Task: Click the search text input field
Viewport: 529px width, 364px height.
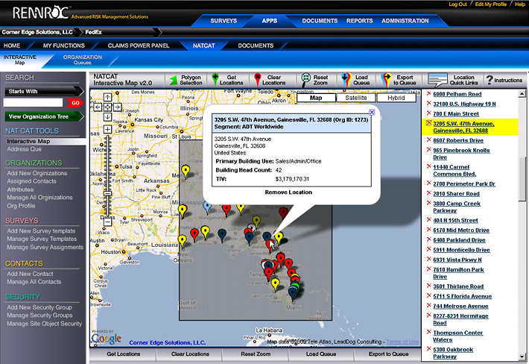Action: (x=33, y=103)
